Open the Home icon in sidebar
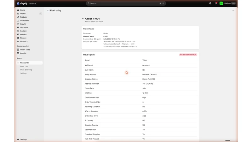The height and width of the screenshot is (142, 252). [18, 10]
